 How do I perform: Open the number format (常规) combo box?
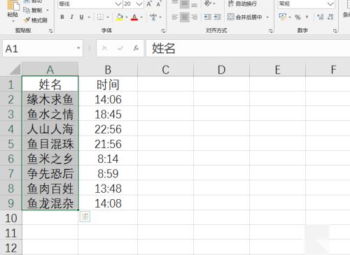[x=306, y=4]
